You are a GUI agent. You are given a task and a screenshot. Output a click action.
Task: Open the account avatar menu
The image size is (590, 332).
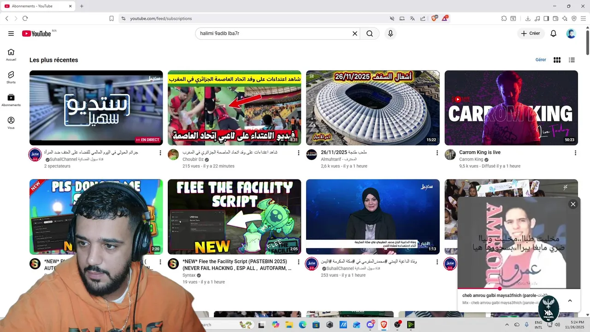click(x=571, y=34)
